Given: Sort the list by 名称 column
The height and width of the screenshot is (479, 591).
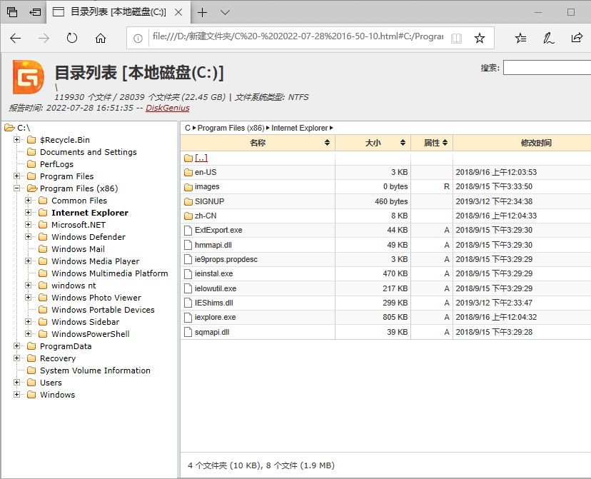Looking at the screenshot, I should 258,143.
